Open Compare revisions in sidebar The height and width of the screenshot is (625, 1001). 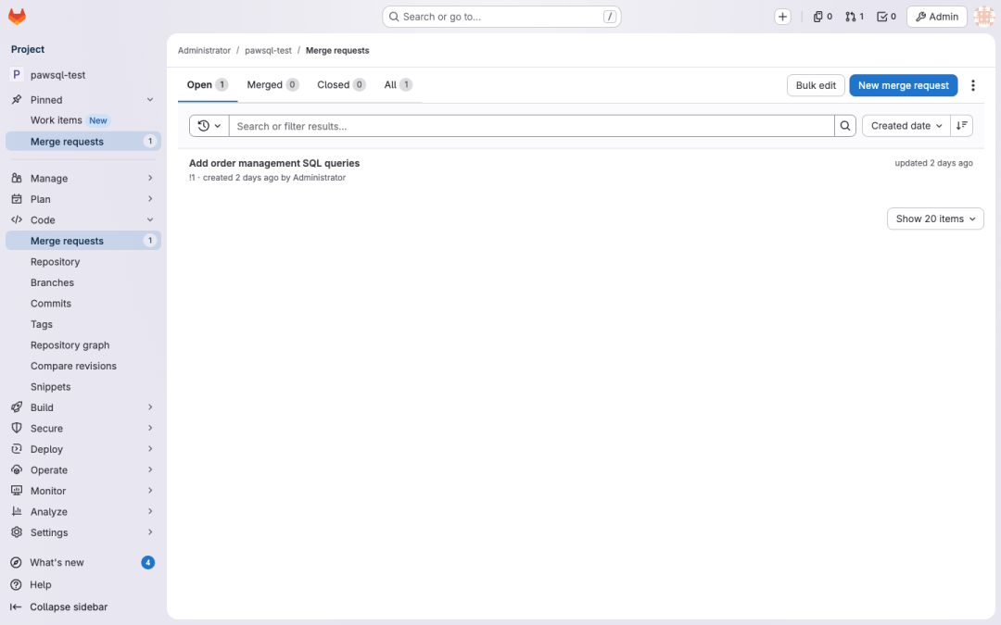[83, 366]
